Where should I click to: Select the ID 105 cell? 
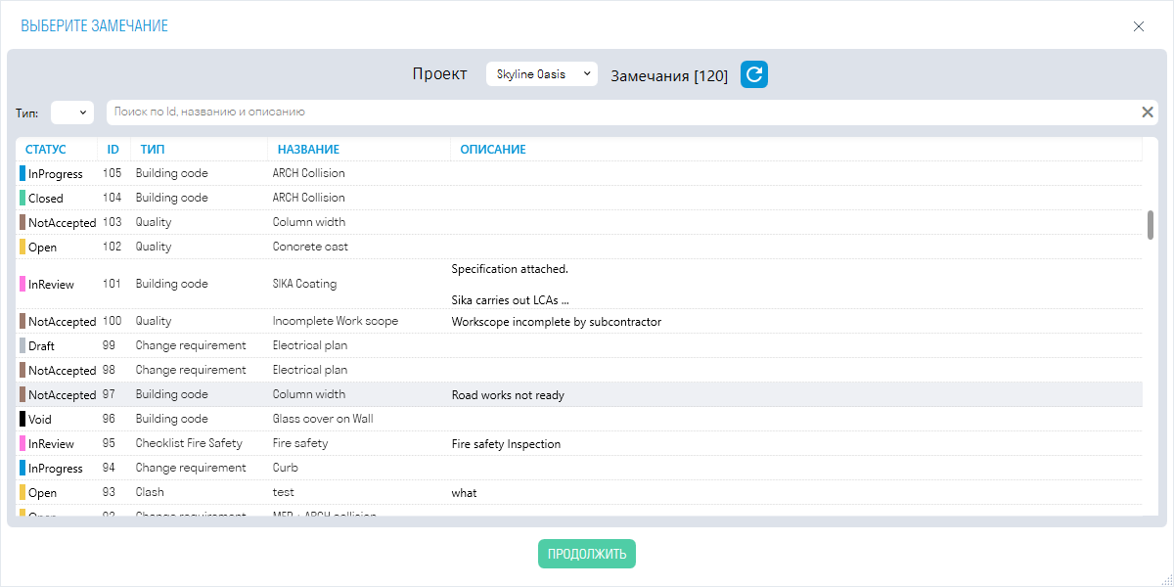113,173
